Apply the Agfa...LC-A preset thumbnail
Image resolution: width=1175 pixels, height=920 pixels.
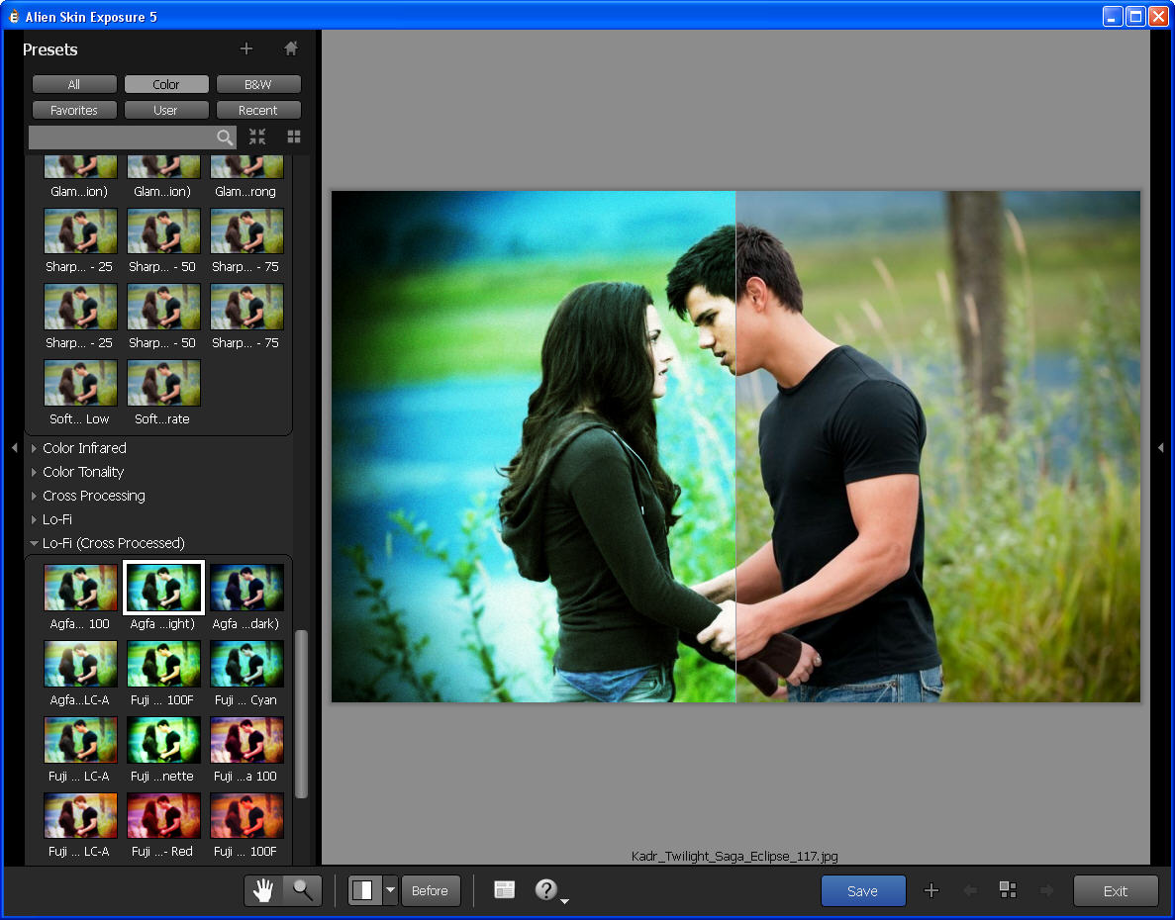81,664
